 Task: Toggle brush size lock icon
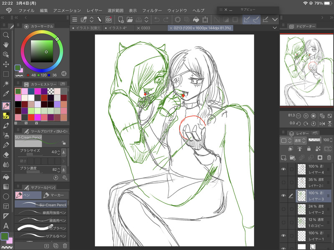63,142
